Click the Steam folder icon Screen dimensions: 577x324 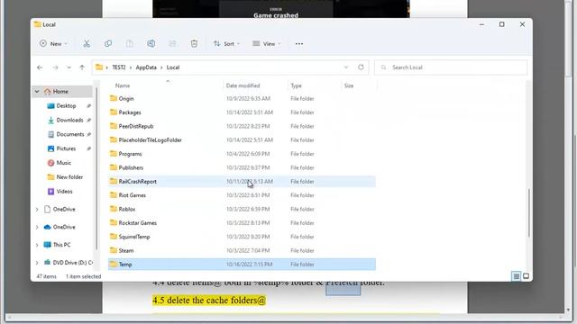(x=114, y=250)
